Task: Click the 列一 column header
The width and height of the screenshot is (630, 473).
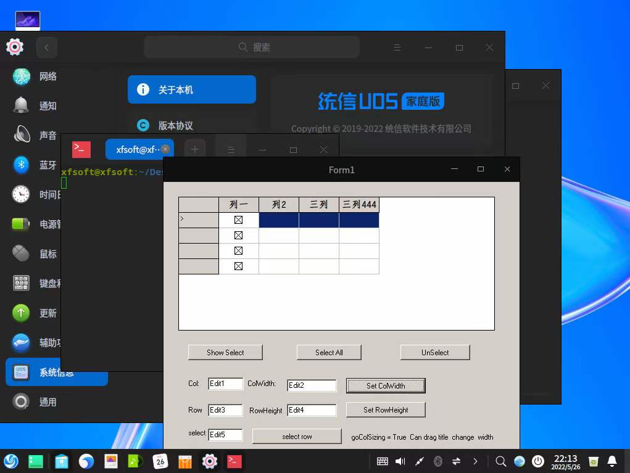Action: (239, 204)
